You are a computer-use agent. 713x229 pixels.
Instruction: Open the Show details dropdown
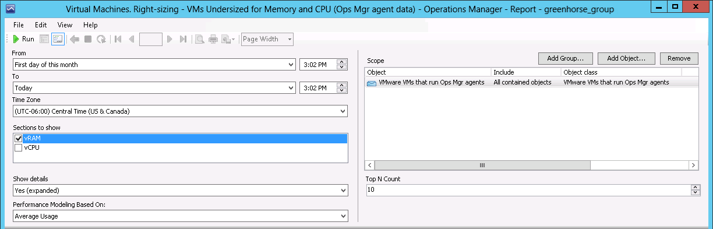point(179,190)
